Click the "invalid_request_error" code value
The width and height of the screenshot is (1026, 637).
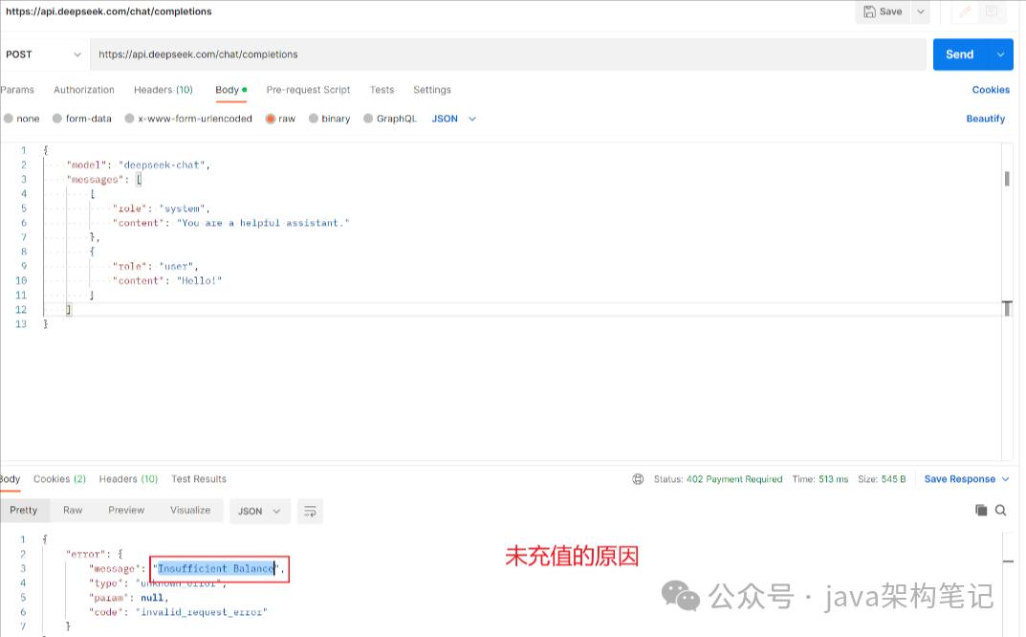202,612
